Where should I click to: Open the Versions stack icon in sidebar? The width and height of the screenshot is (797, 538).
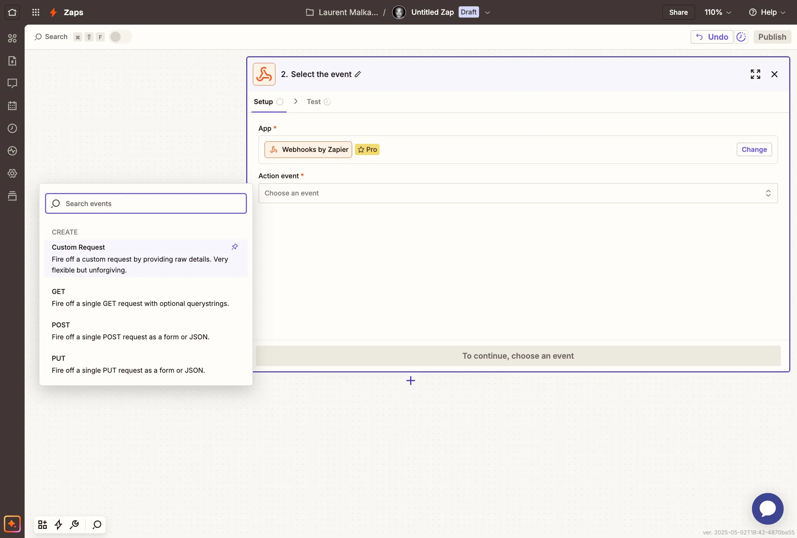(12, 196)
